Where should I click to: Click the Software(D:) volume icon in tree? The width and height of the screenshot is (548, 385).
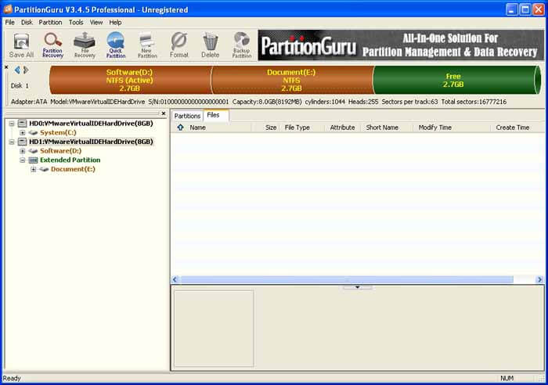point(33,150)
